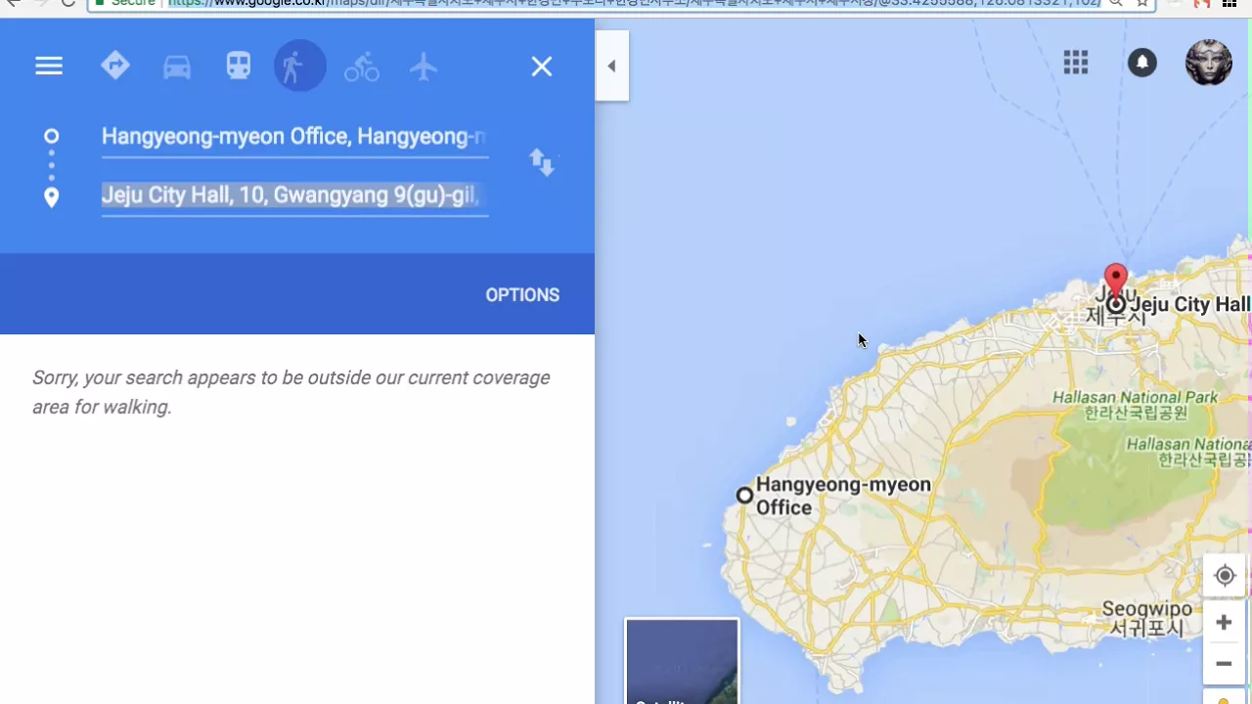Switch to cycling travel mode
This screenshot has height=704, width=1252.
pos(361,66)
